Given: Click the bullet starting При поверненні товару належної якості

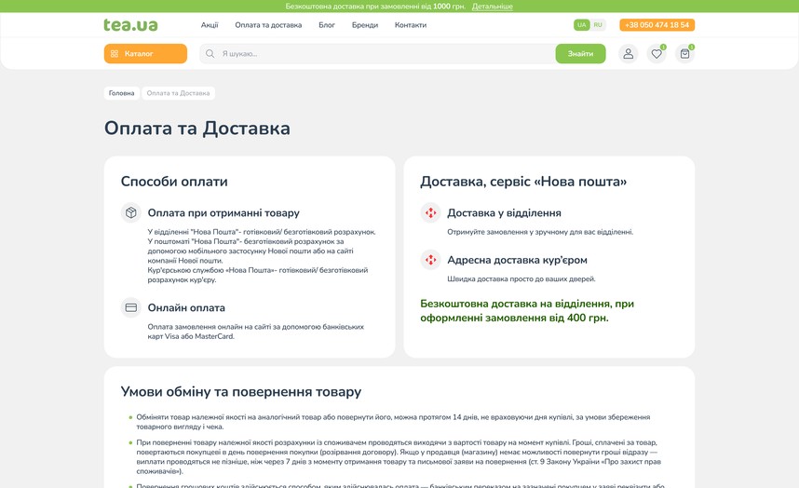Looking at the screenshot, I should (x=399, y=457).
